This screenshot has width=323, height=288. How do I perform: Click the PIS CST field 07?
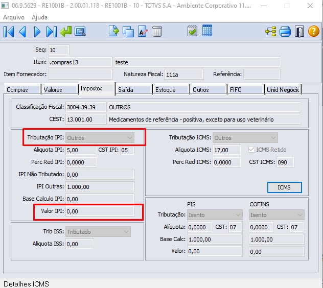click(x=236, y=227)
